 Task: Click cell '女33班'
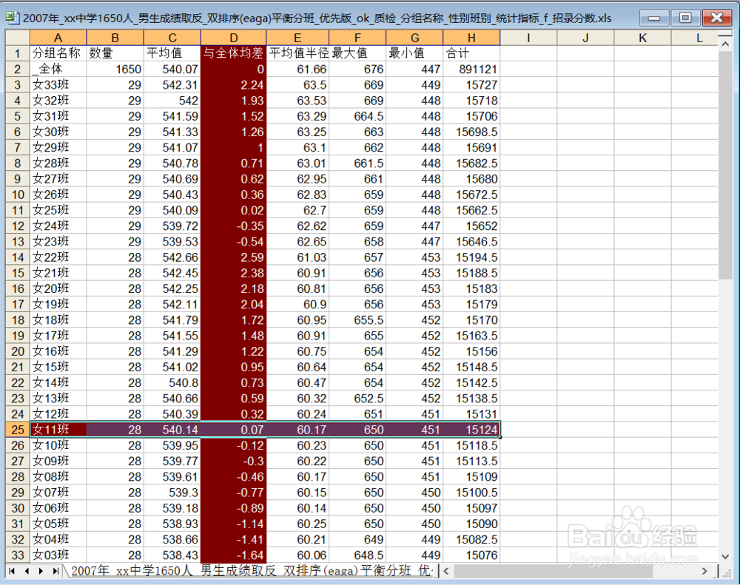tap(58, 85)
